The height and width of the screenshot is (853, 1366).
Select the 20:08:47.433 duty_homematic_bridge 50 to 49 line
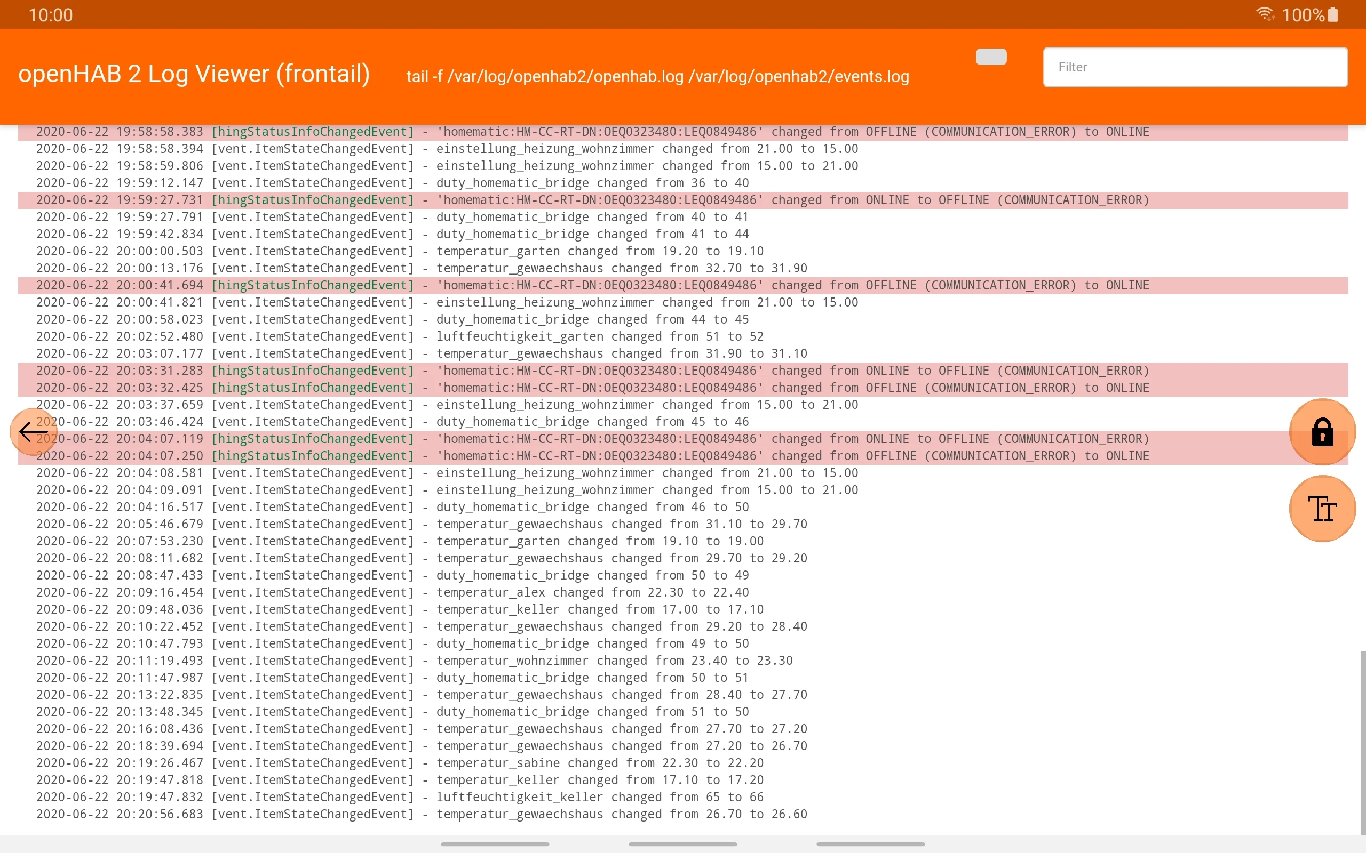tap(683, 575)
